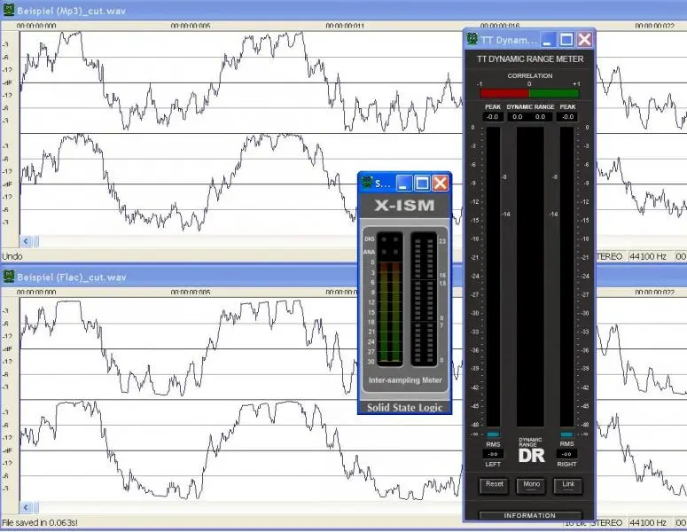The width and height of the screenshot is (687, 532).
Task: Toggle the Mono button in the DR meter
Action: [531, 485]
